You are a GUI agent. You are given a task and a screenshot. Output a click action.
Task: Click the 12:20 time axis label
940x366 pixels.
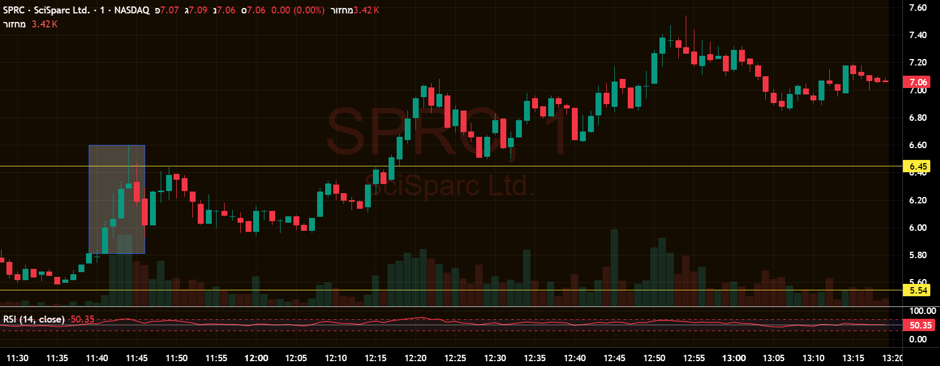coord(415,358)
